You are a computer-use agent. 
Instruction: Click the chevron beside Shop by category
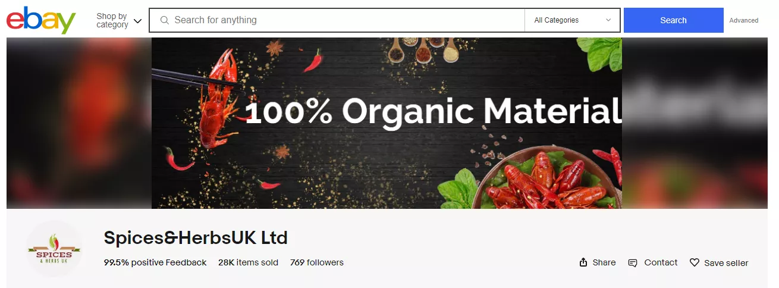[137, 21]
